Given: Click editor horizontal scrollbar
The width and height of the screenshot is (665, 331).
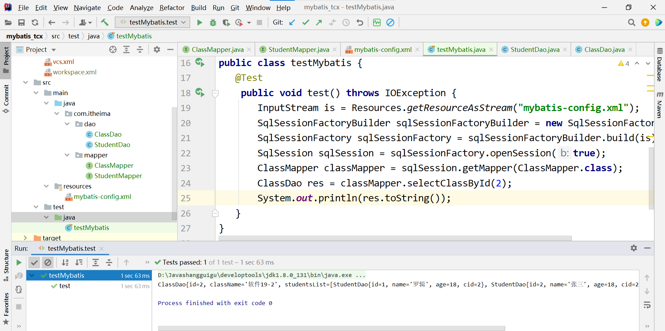Looking at the screenshot, I should click(395, 238).
